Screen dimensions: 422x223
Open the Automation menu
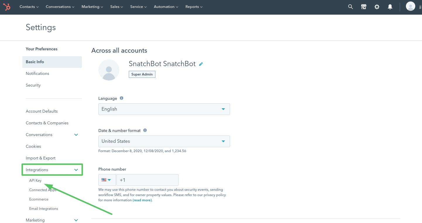(166, 7)
